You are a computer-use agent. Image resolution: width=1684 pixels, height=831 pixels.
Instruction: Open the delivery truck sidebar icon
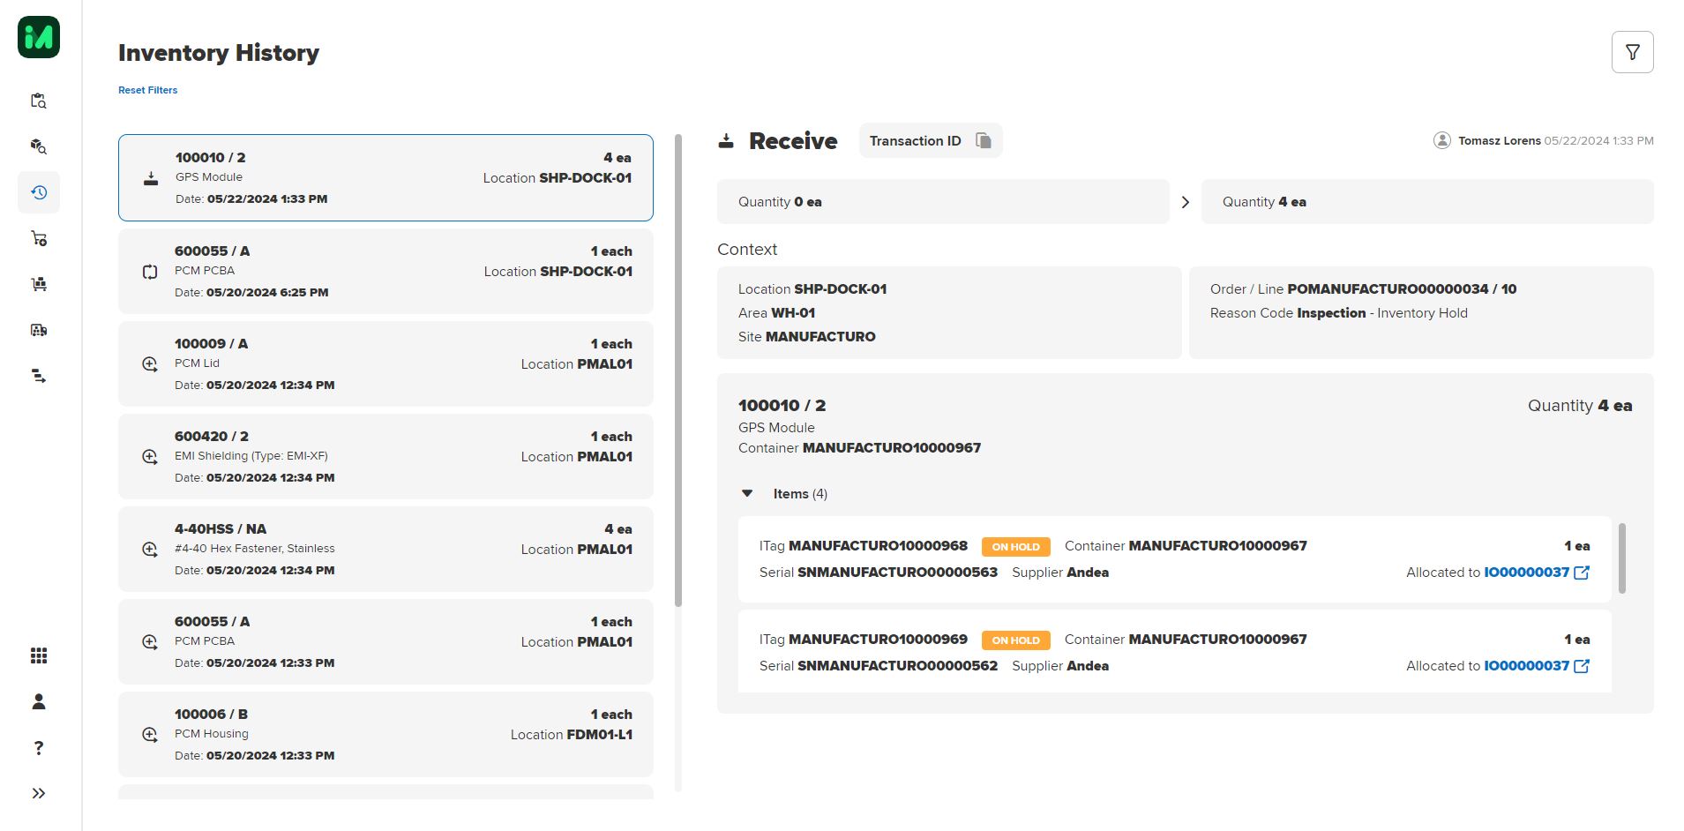coord(39,330)
